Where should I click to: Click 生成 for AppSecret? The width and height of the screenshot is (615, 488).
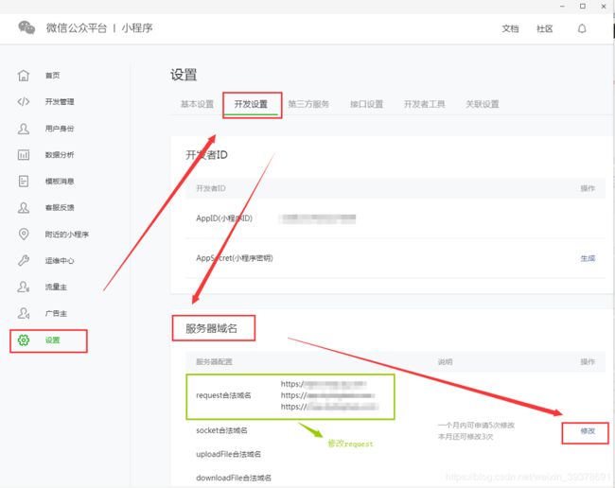pyautogui.click(x=588, y=258)
